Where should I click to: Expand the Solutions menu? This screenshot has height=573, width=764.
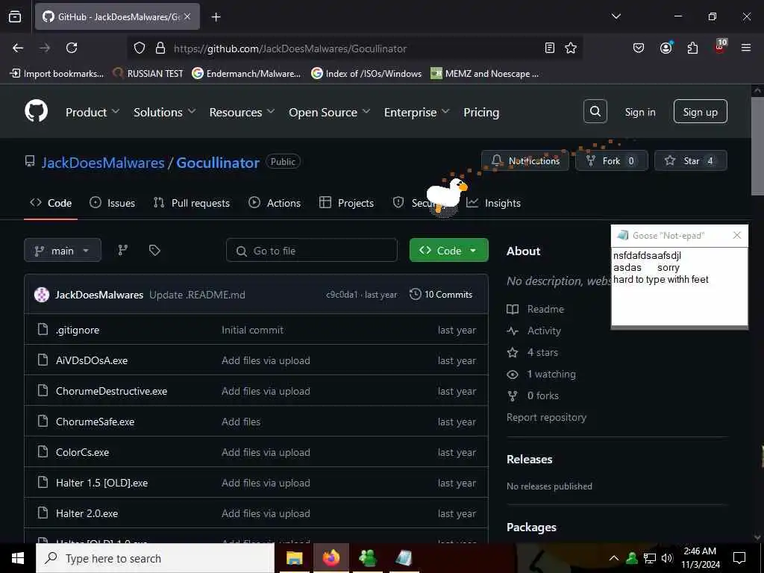click(x=164, y=112)
